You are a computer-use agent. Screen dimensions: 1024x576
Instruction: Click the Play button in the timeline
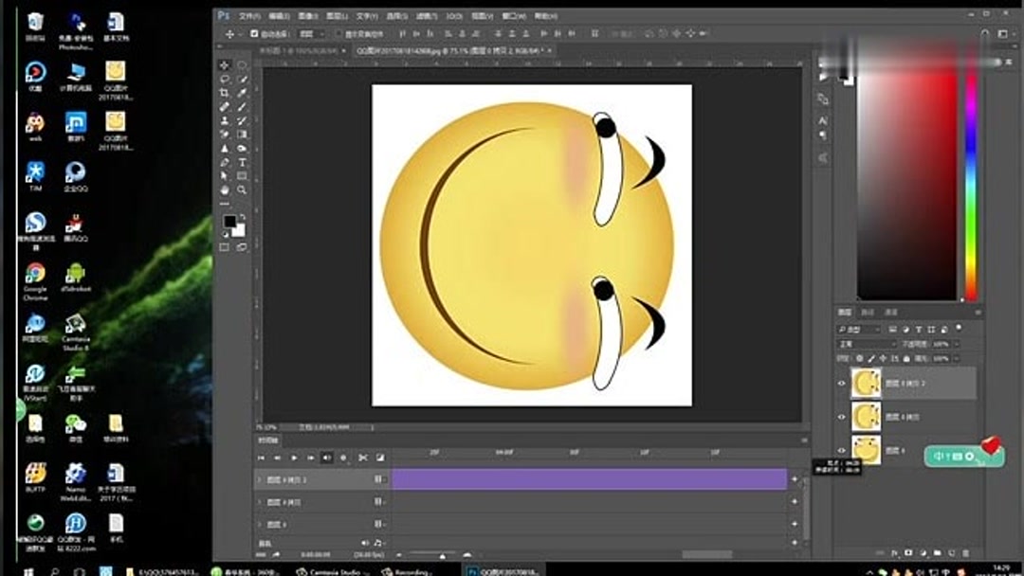[x=294, y=458]
